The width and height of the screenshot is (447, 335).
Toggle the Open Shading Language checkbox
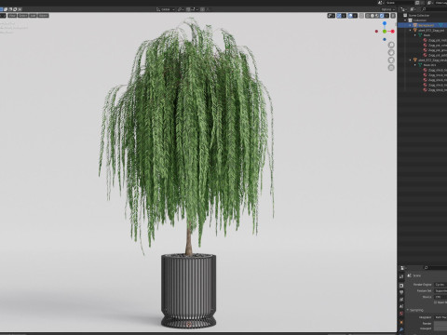coord(435,302)
